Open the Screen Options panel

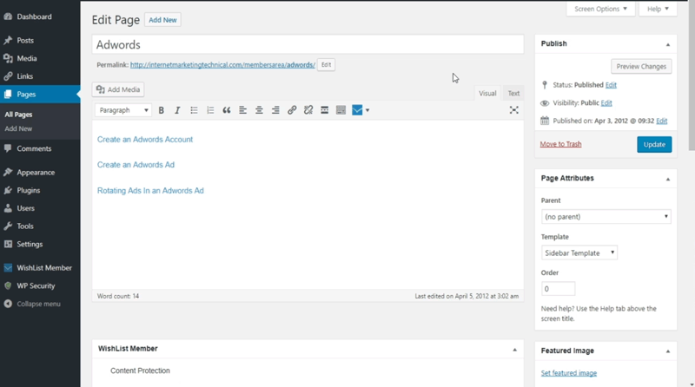click(x=599, y=9)
